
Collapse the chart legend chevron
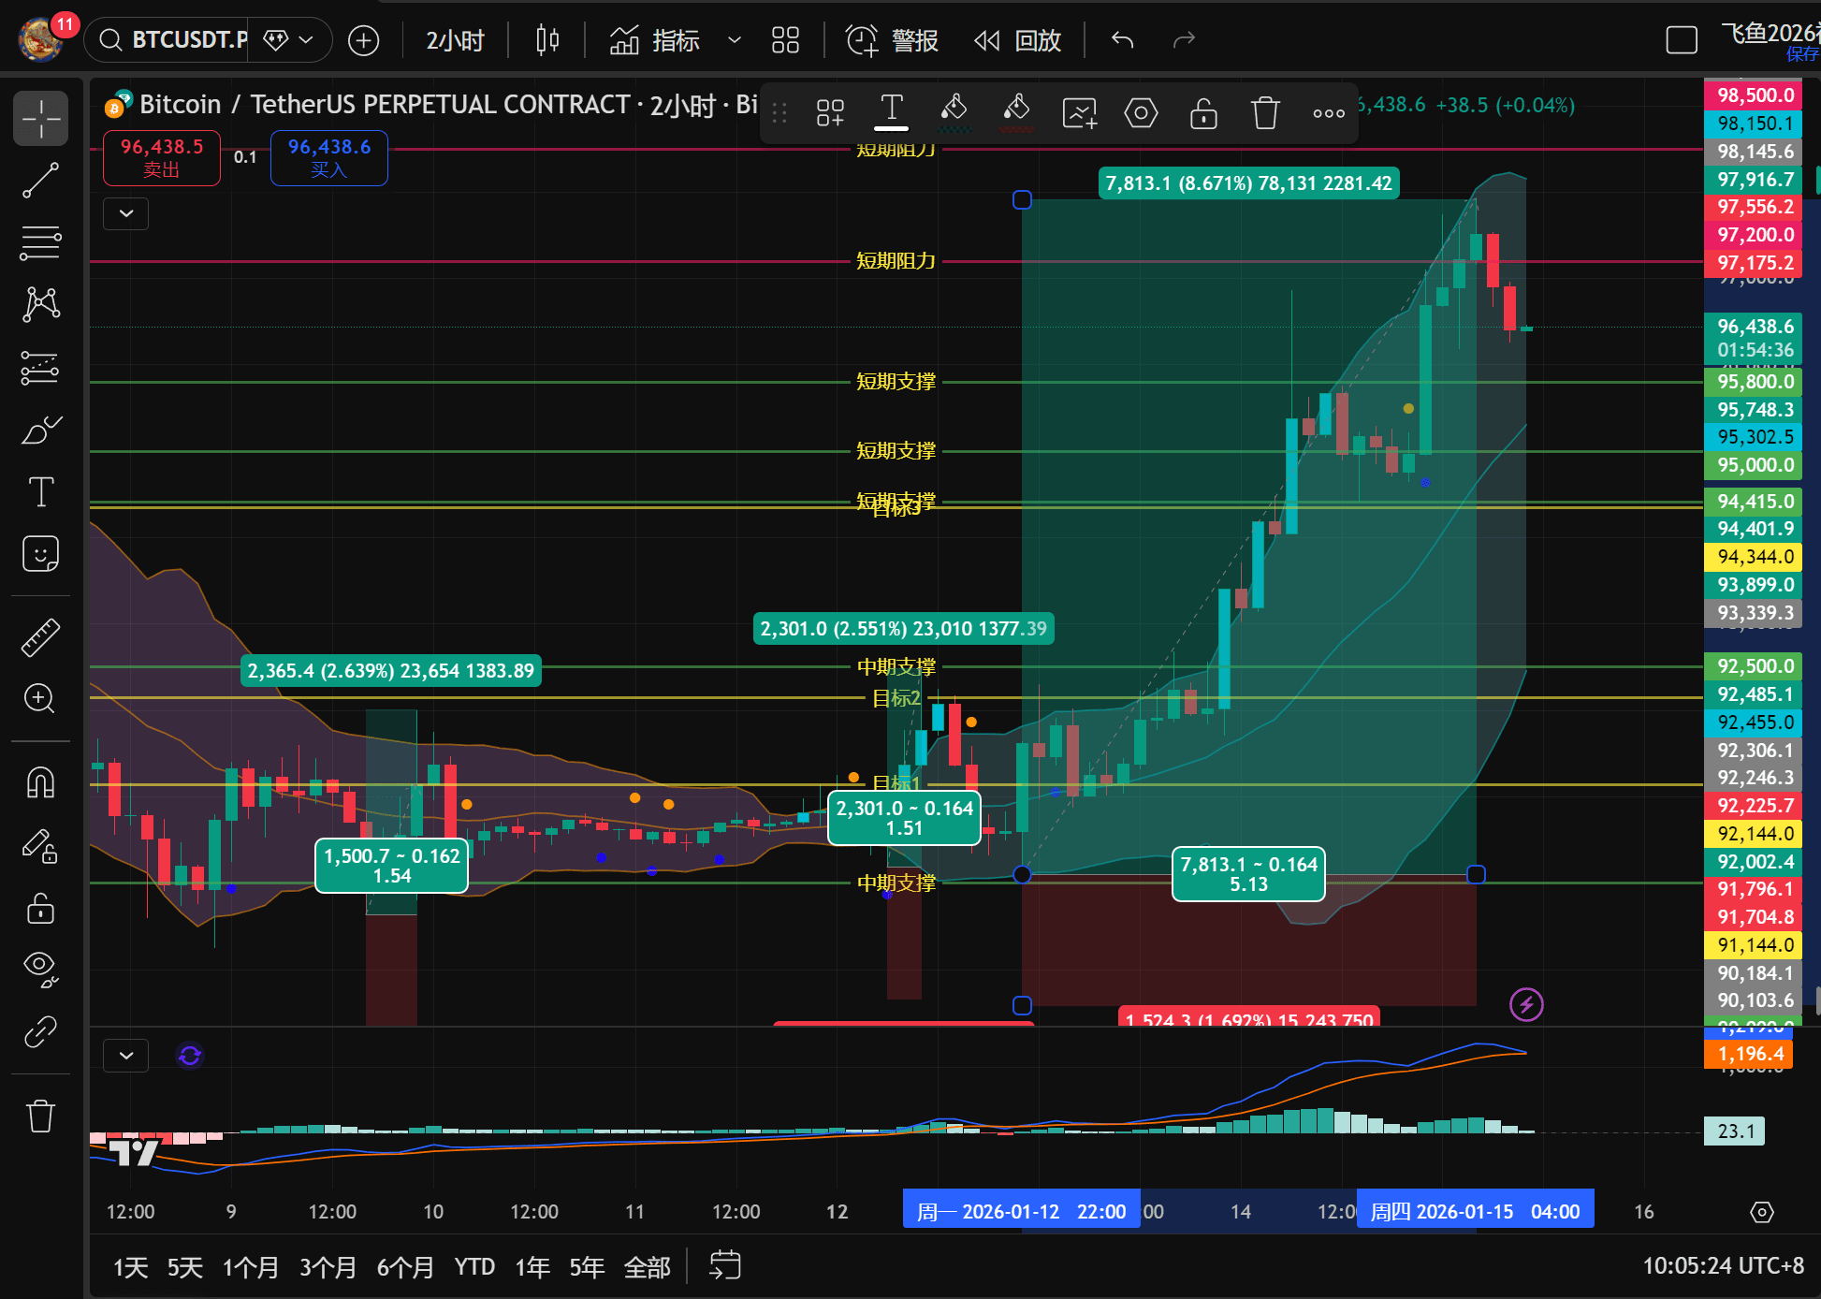tap(126, 213)
